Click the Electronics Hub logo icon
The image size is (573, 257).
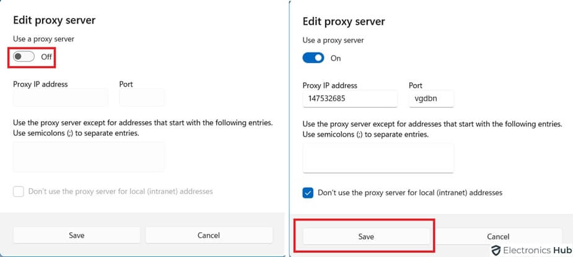click(496, 250)
